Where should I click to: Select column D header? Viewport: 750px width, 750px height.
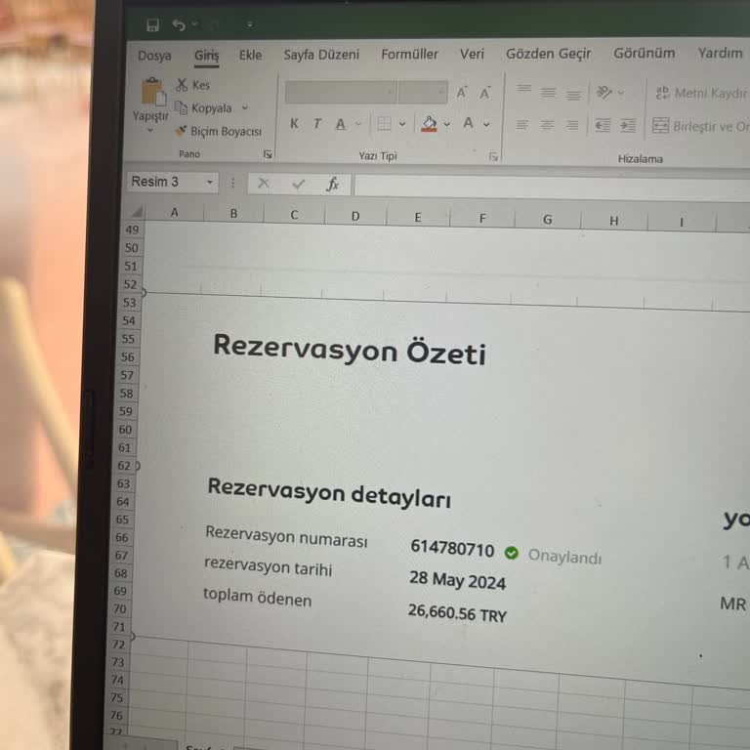click(x=355, y=216)
